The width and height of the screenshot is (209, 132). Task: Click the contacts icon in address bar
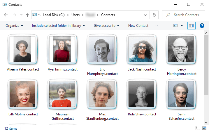[x=34, y=15]
